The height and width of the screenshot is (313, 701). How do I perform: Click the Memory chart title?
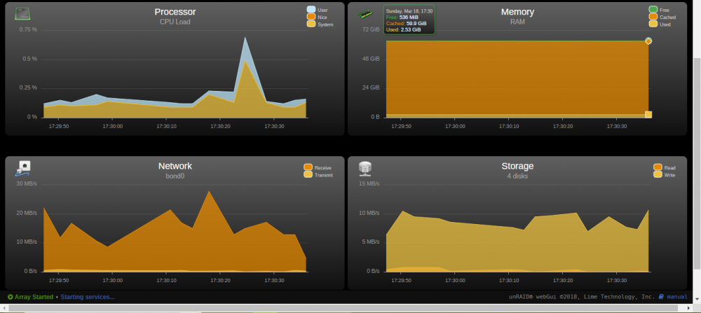pos(517,12)
